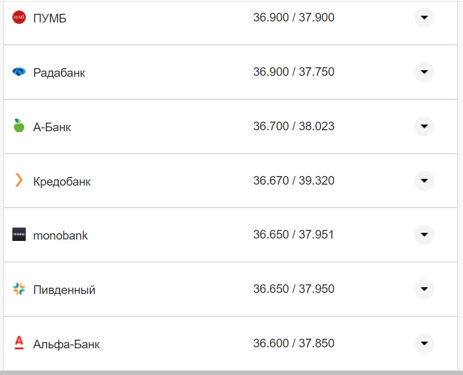Viewport: 463px width, 375px height.
Task: Open the monobank row dropdown arrow
Action: pyautogui.click(x=424, y=235)
